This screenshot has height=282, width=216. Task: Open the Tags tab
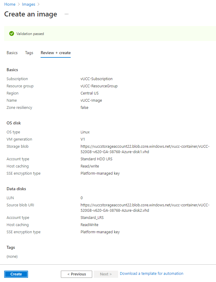click(x=29, y=53)
